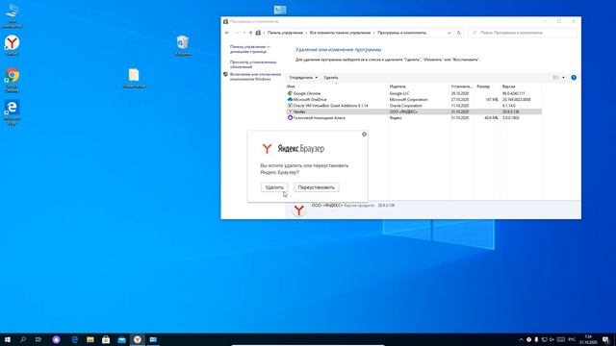This screenshot has width=616, height=346.
Task: Open Microsoft Store from the taskbar
Action: (106, 339)
